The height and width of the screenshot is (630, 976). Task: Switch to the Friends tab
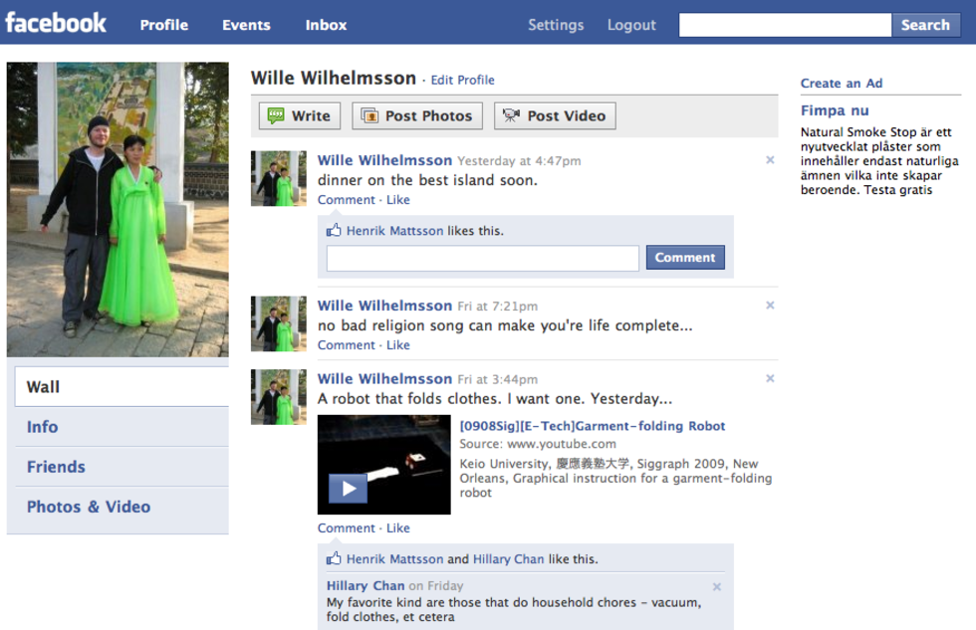[56, 467]
